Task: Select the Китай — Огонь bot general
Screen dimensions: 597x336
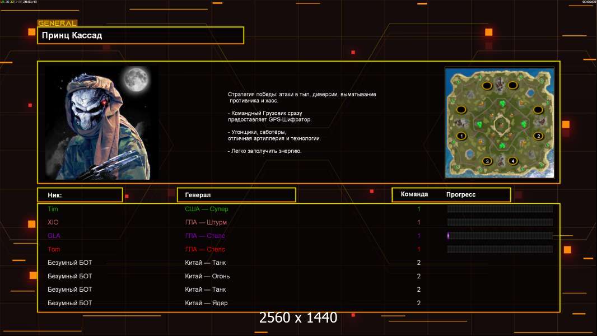Action: click(x=207, y=276)
